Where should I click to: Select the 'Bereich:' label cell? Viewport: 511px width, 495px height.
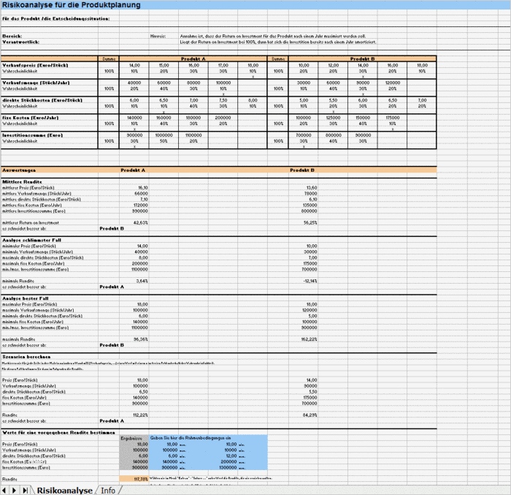point(12,37)
